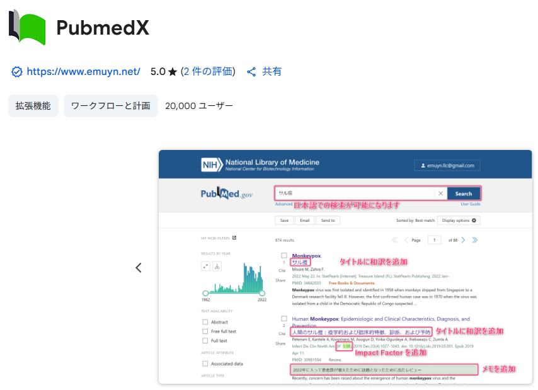Check the Free full text filter
The width and height of the screenshot is (538, 390).
click(x=205, y=331)
